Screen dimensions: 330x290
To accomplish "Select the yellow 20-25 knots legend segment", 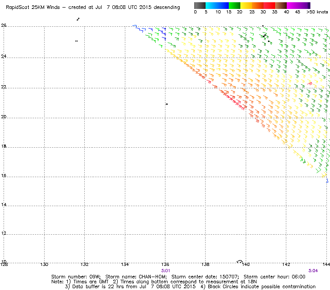I will [246, 5].
